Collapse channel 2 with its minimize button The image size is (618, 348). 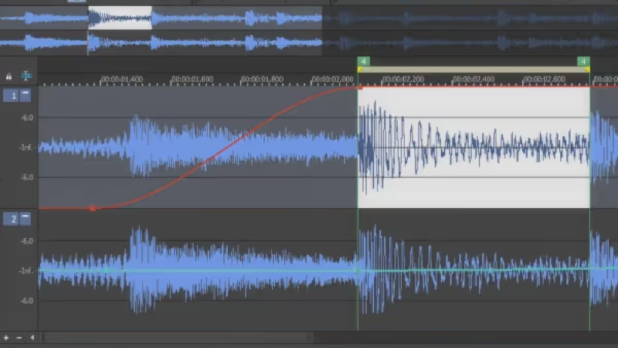click(x=25, y=218)
